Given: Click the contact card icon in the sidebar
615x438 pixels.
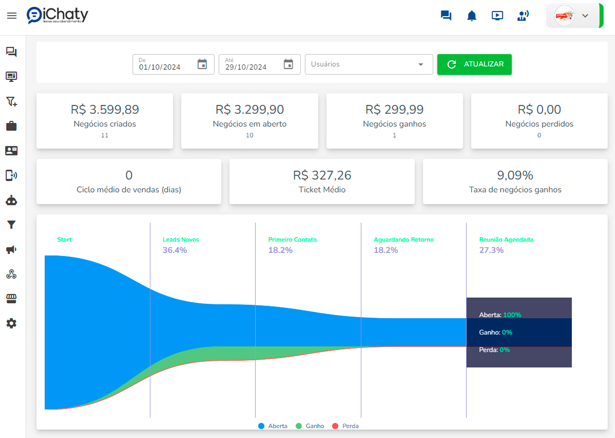Looking at the screenshot, I should point(11,151).
